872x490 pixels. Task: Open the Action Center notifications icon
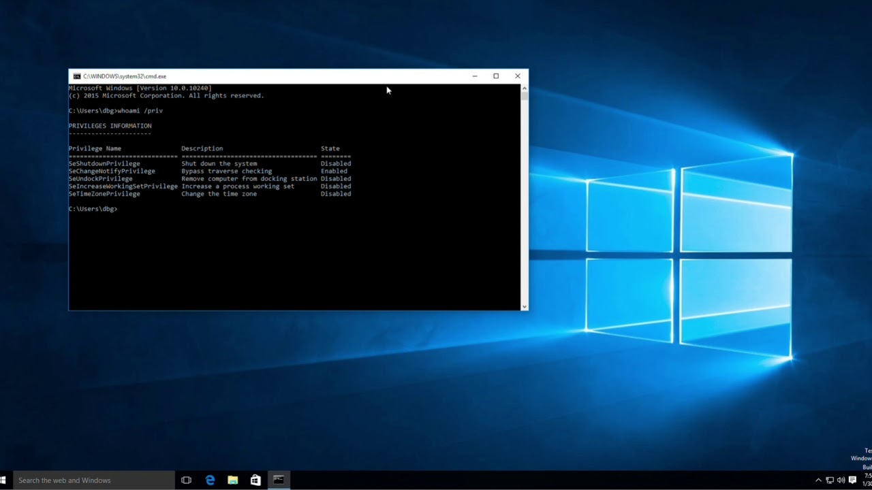click(x=852, y=480)
